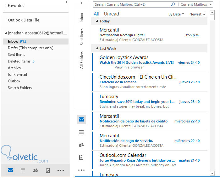Open Golden Joystick Awards email
Image resolution: width=220 pixels, height=178 pixels.
(149, 62)
